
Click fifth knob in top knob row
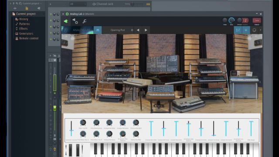[x=136, y=123]
